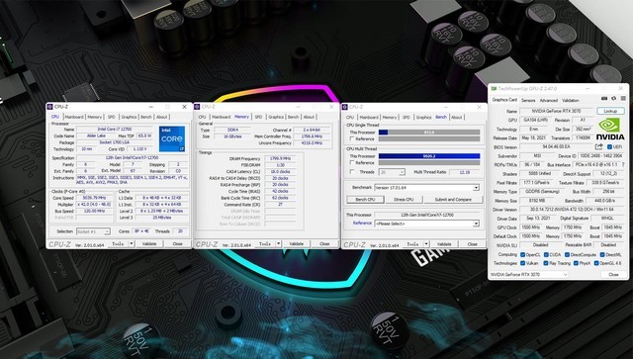
Task: Click the BIOS version share/export icon
Action: click(x=599, y=146)
